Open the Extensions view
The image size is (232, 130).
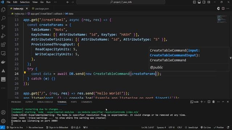(x=3, y=44)
